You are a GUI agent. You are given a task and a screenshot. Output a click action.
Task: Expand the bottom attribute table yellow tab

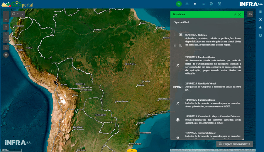132,151
